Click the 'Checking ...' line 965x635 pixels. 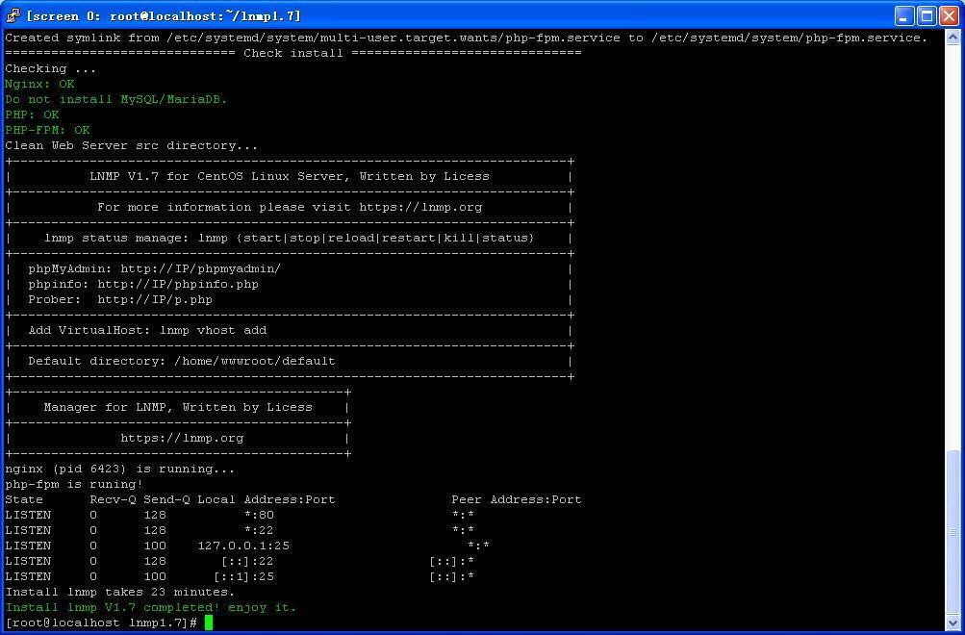pyautogui.click(x=51, y=68)
